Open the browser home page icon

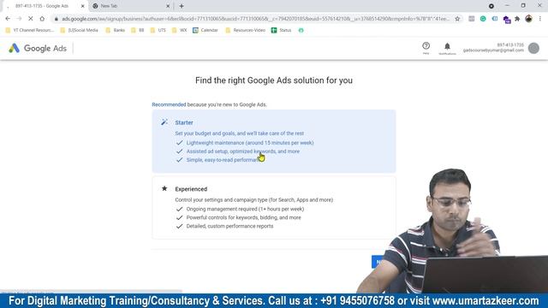click(42, 19)
